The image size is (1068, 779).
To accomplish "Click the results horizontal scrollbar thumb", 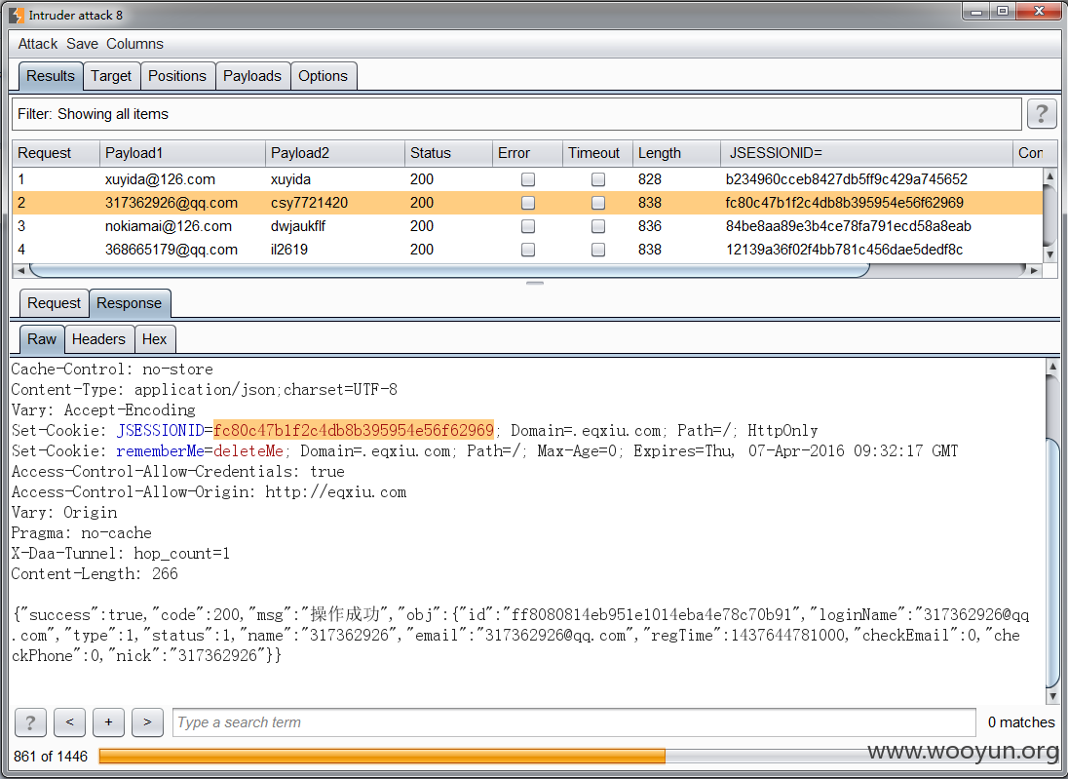I will [449, 271].
